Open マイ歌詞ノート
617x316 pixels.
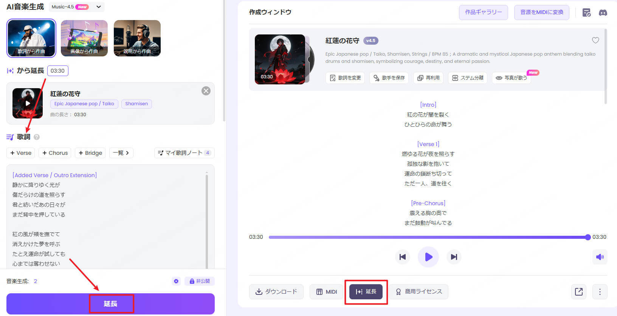(x=184, y=153)
